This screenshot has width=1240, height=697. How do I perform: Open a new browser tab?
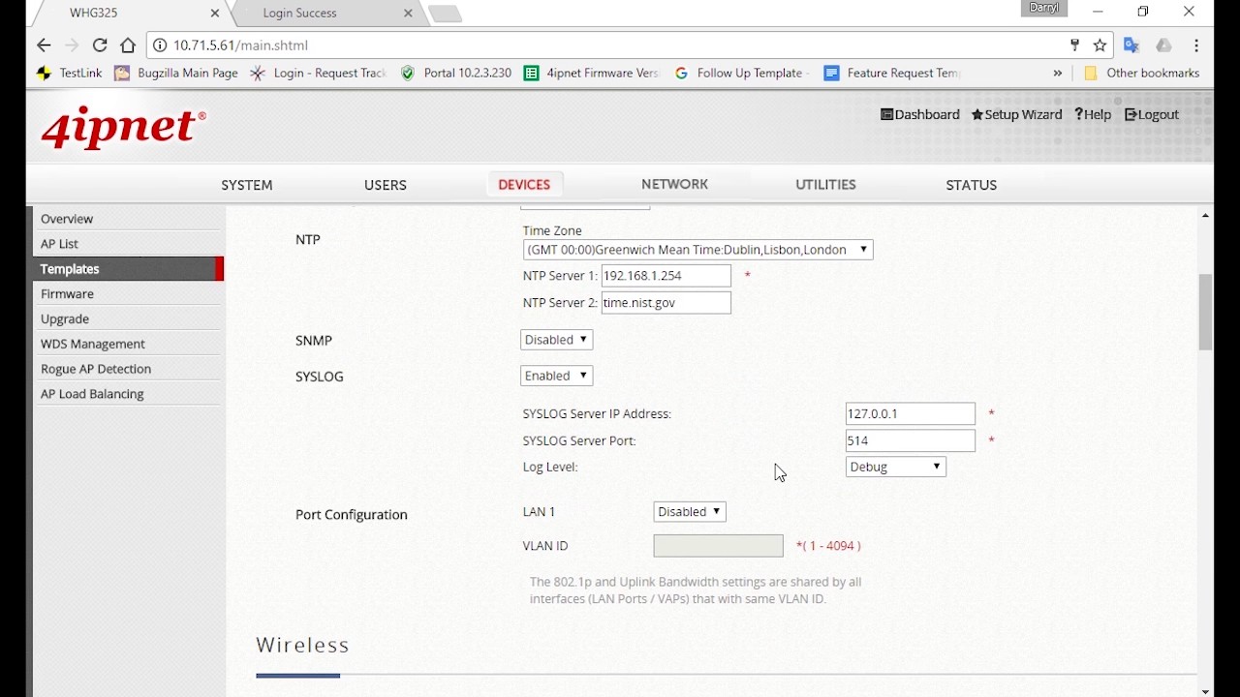445,14
